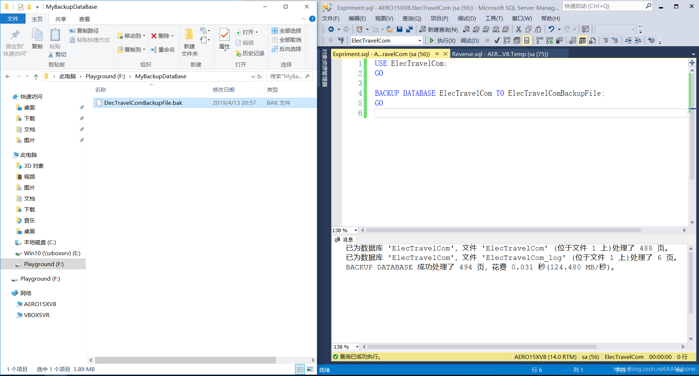The height and width of the screenshot is (376, 699).
Task: Click the 调试(D) debug button
Action: tap(470, 40)
